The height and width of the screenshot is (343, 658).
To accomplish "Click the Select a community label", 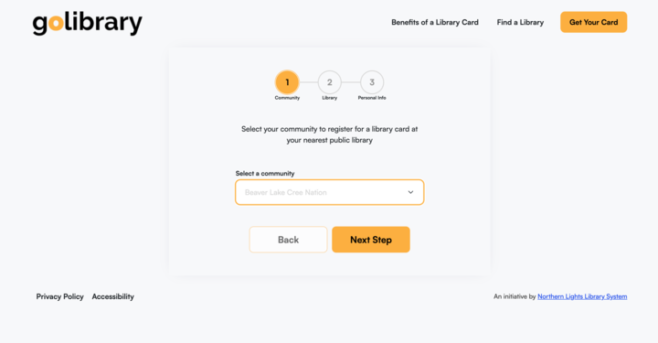I will [265, 174].
